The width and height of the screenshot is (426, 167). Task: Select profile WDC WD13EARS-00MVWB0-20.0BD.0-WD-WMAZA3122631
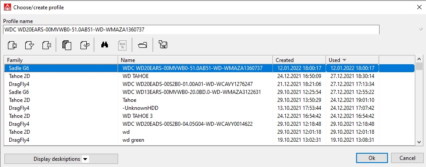click(x=210, y=92)
